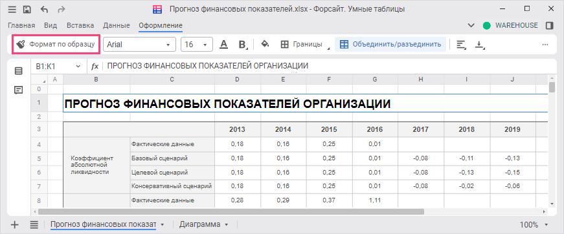Viewport: 564px width, 234px height.
Task: Activate Формат по образцу format painter
Action: pyautogui.click(x=56, y=45)
